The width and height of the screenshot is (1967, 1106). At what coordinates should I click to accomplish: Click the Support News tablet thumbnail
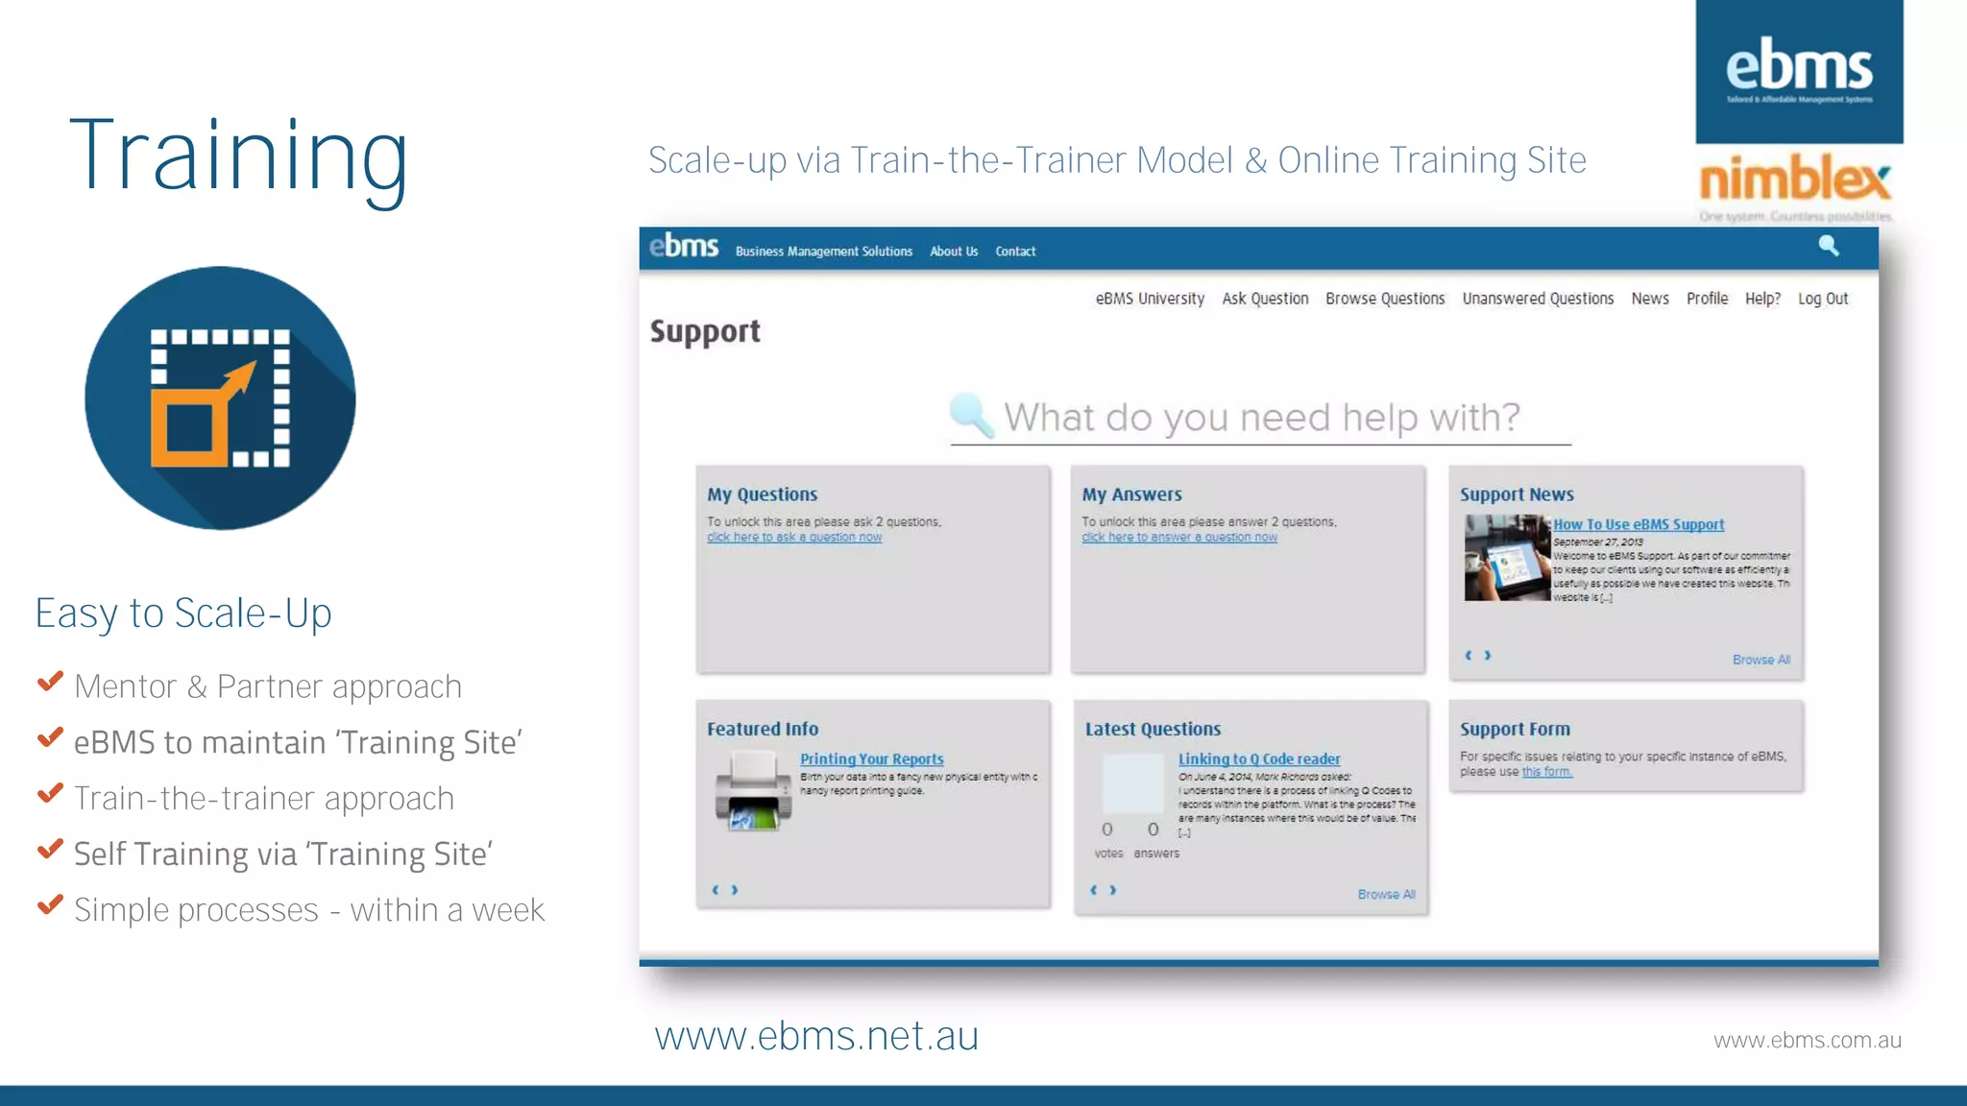pos(1507,558)
